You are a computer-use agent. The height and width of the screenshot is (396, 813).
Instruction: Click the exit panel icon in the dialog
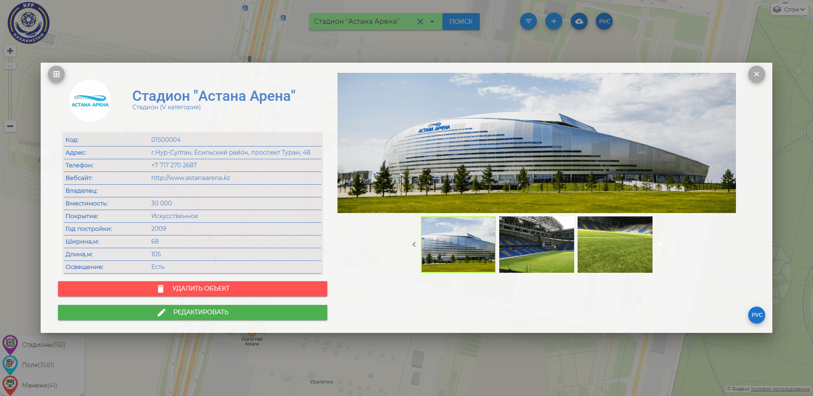(x=56, y=74)
